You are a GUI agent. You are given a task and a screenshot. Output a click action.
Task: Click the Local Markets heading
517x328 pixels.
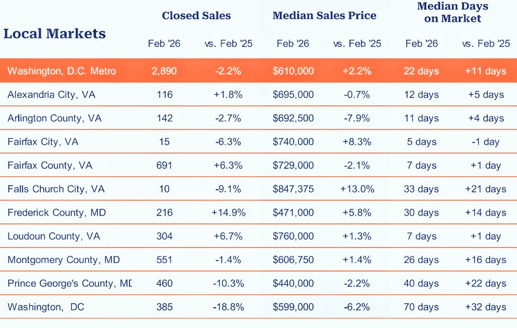54,34
